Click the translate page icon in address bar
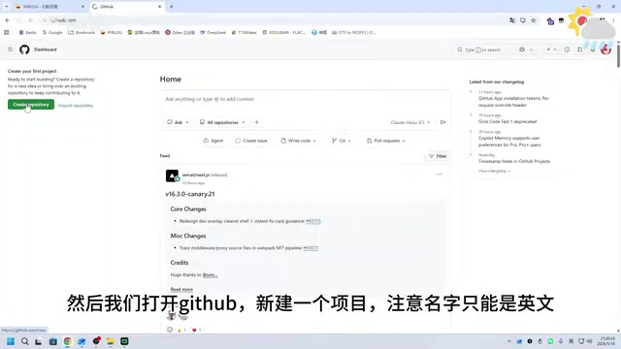Viewport: 621px width, 349px height. coord(512,20)
